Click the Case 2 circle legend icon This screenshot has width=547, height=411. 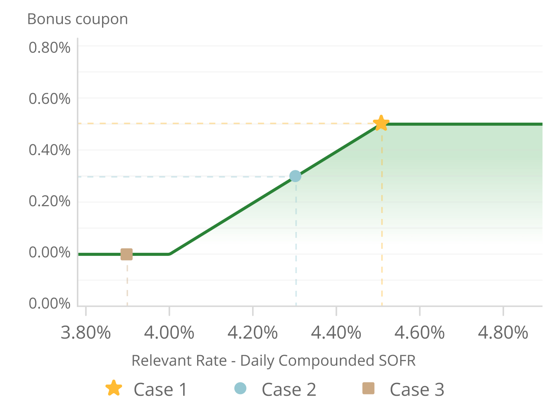(x=240, y=388)
